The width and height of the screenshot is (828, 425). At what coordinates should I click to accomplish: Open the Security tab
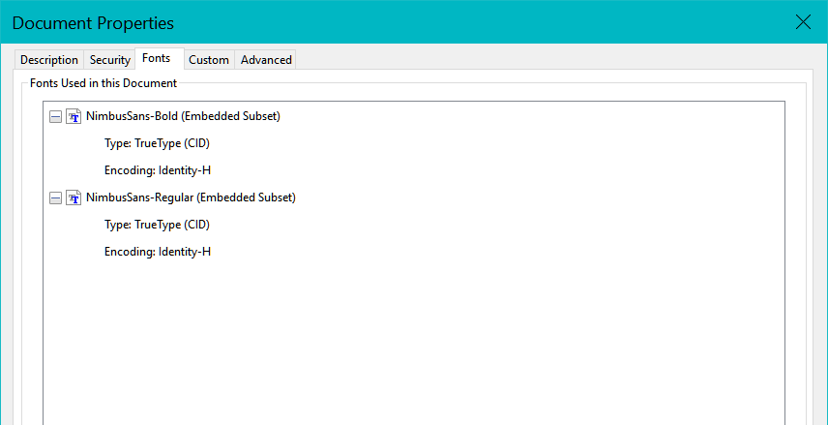pos(110,60)
